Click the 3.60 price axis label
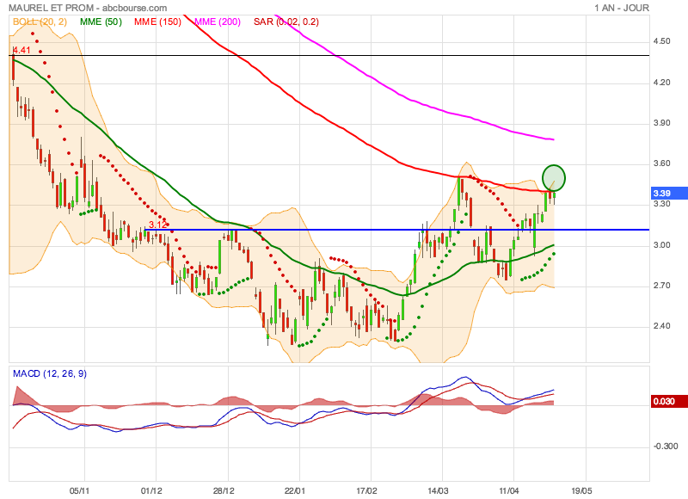Image resolution: width=688 pixels, height=499 pixels. pos(661,163)
